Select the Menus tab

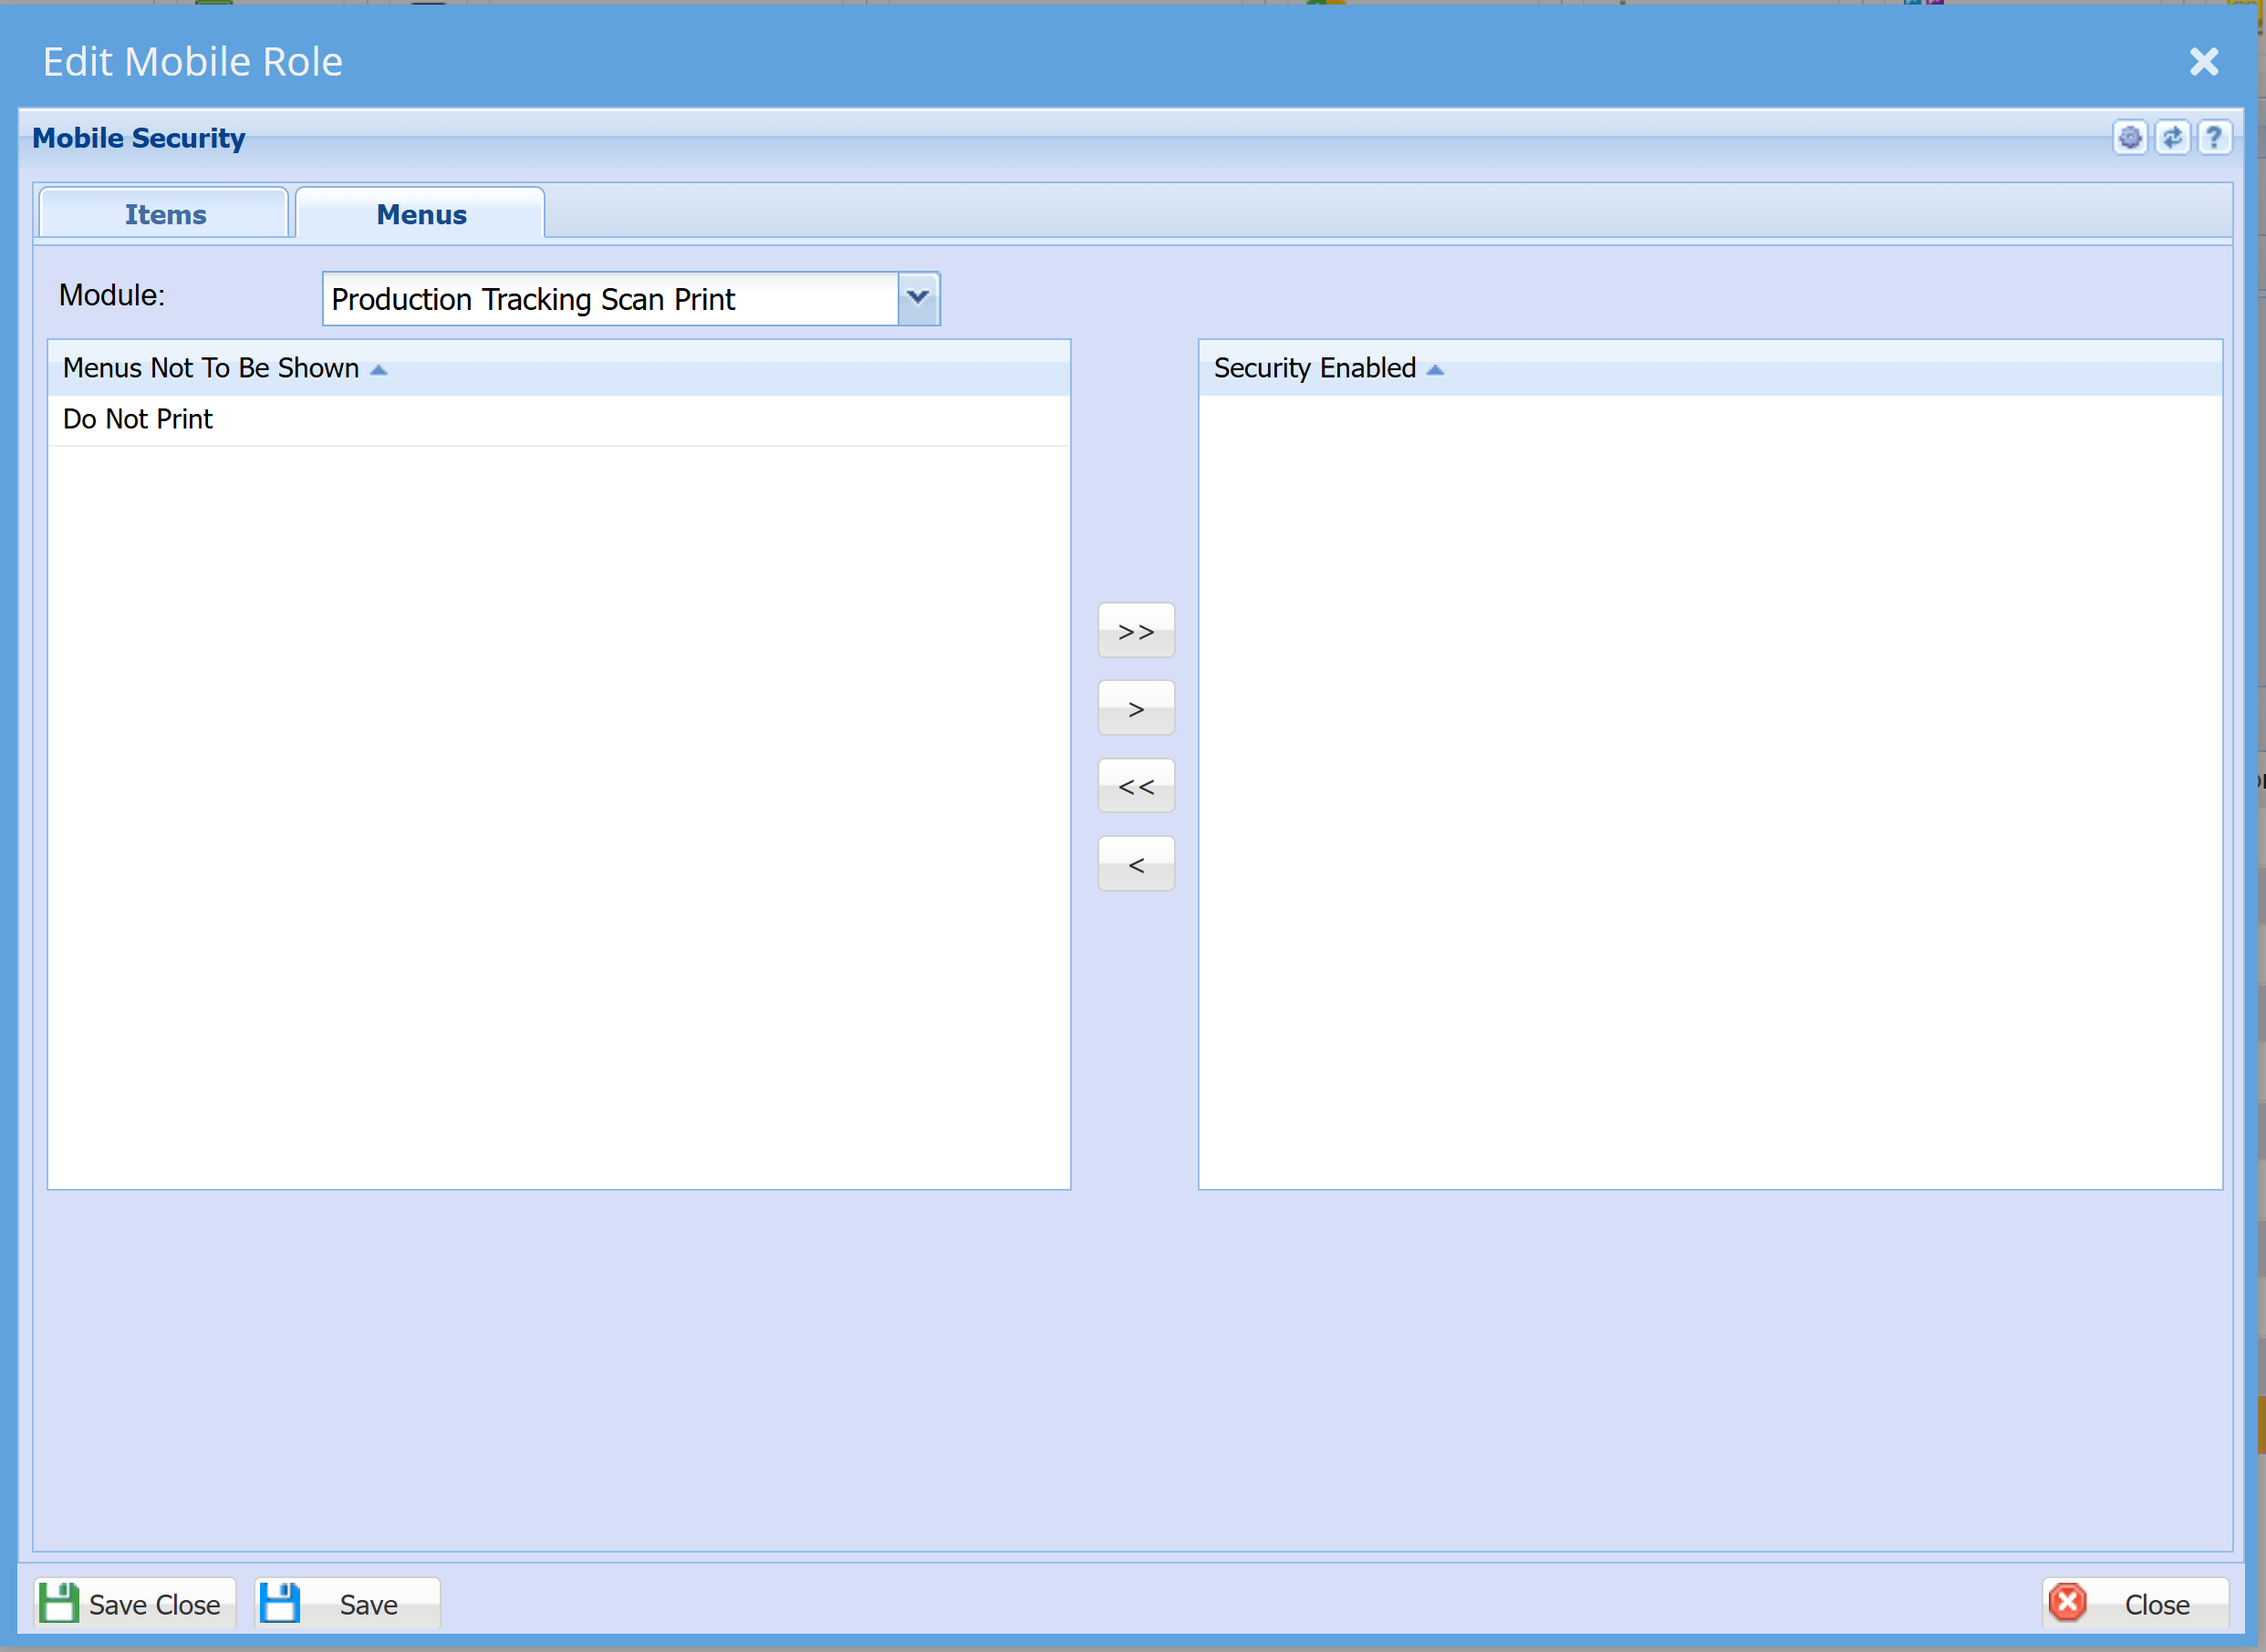coord(421,214)
